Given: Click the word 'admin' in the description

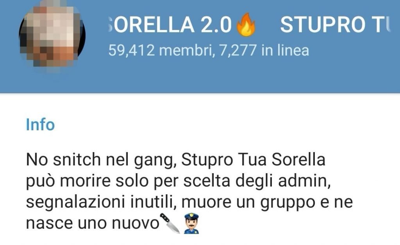Looking at the screenshot, I should tap(304, 181).
